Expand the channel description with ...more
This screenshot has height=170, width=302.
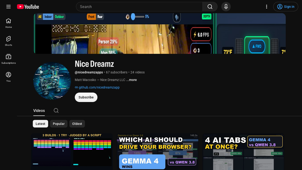pos(132,80)
